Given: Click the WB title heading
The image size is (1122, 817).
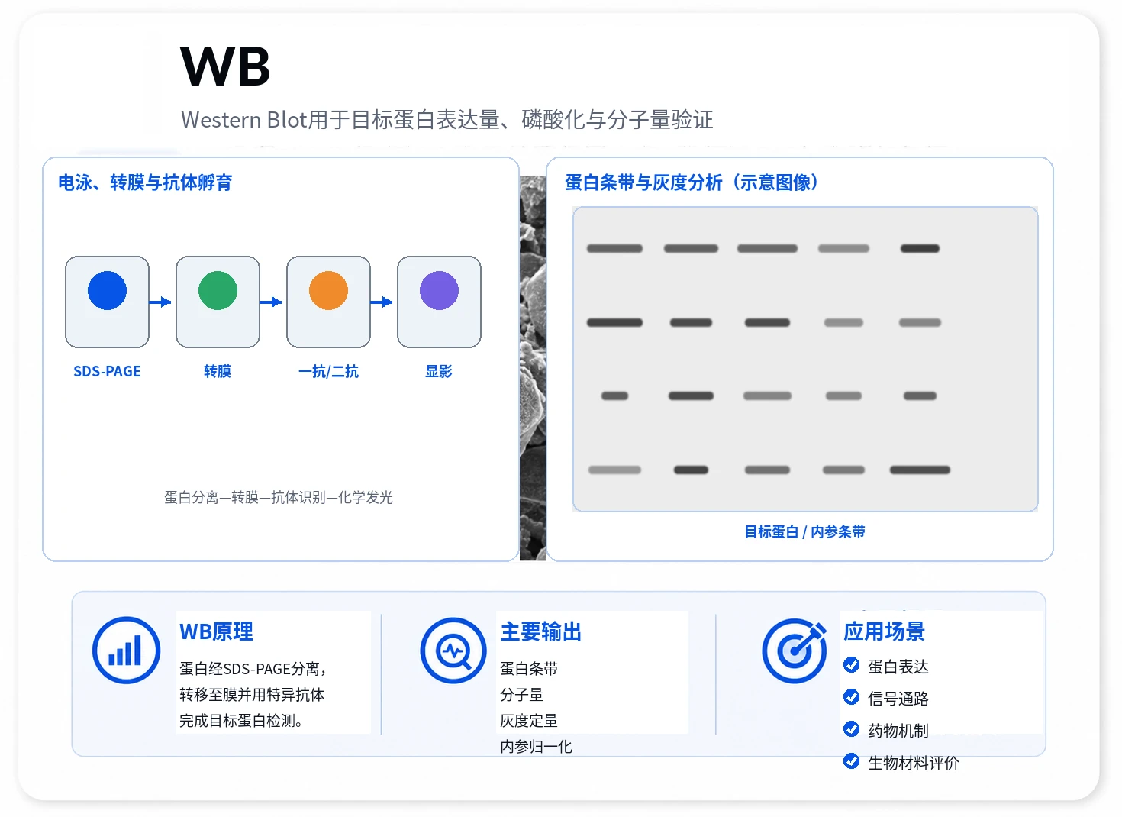Looking at the screenshot, I should point(225,66).
